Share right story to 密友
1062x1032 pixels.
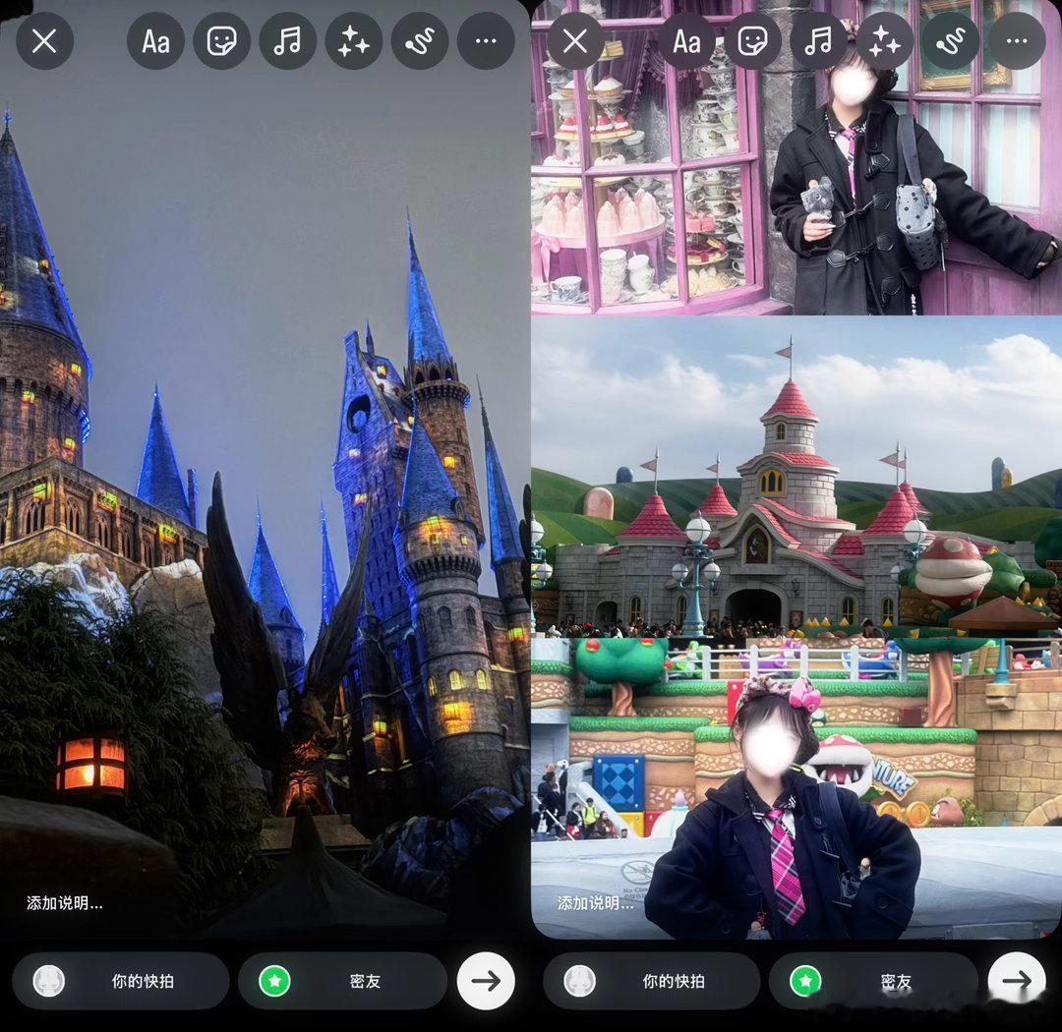click(874, 981)
